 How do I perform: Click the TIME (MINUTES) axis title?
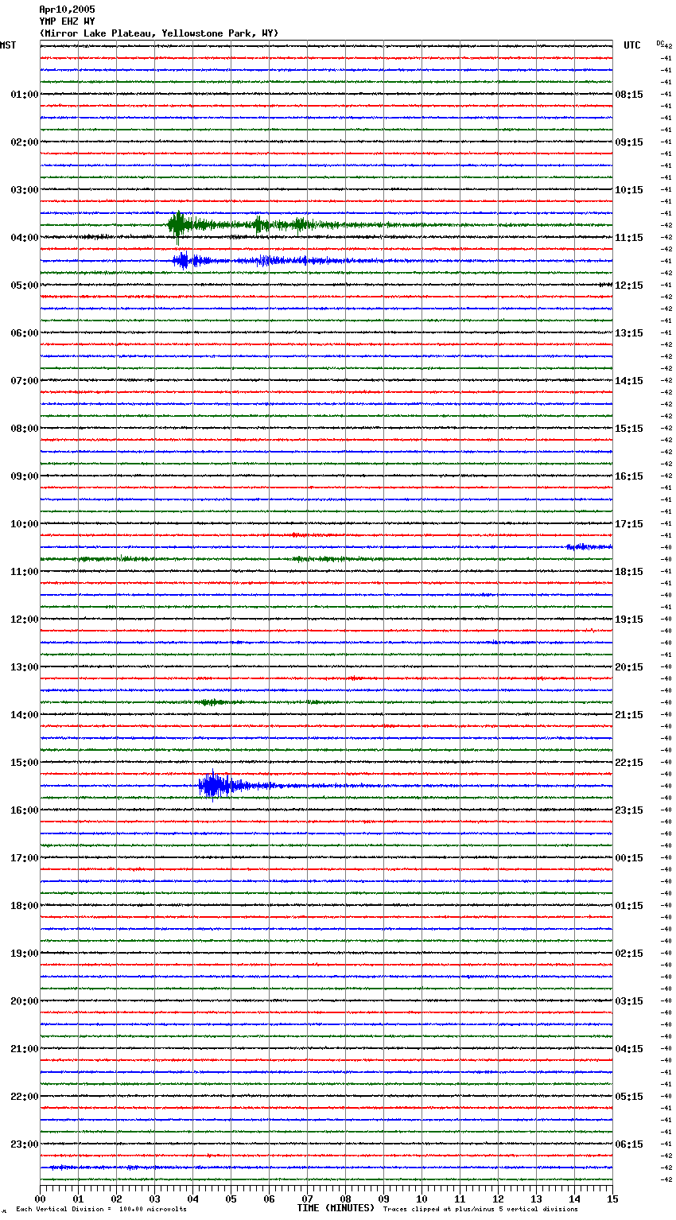(x=336, y=1208)
